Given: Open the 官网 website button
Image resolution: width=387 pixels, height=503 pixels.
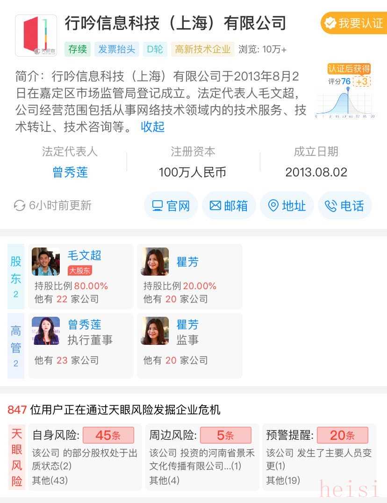Looking at the screenshot, I should click(x=171, y=205).
